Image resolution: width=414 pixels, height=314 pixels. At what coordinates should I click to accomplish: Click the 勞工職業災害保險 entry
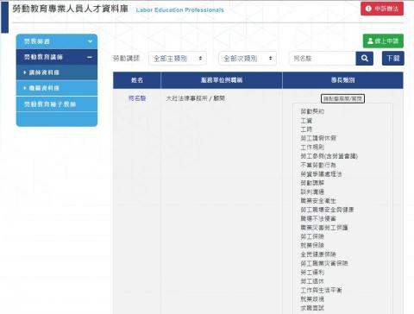tap(324, 263)
